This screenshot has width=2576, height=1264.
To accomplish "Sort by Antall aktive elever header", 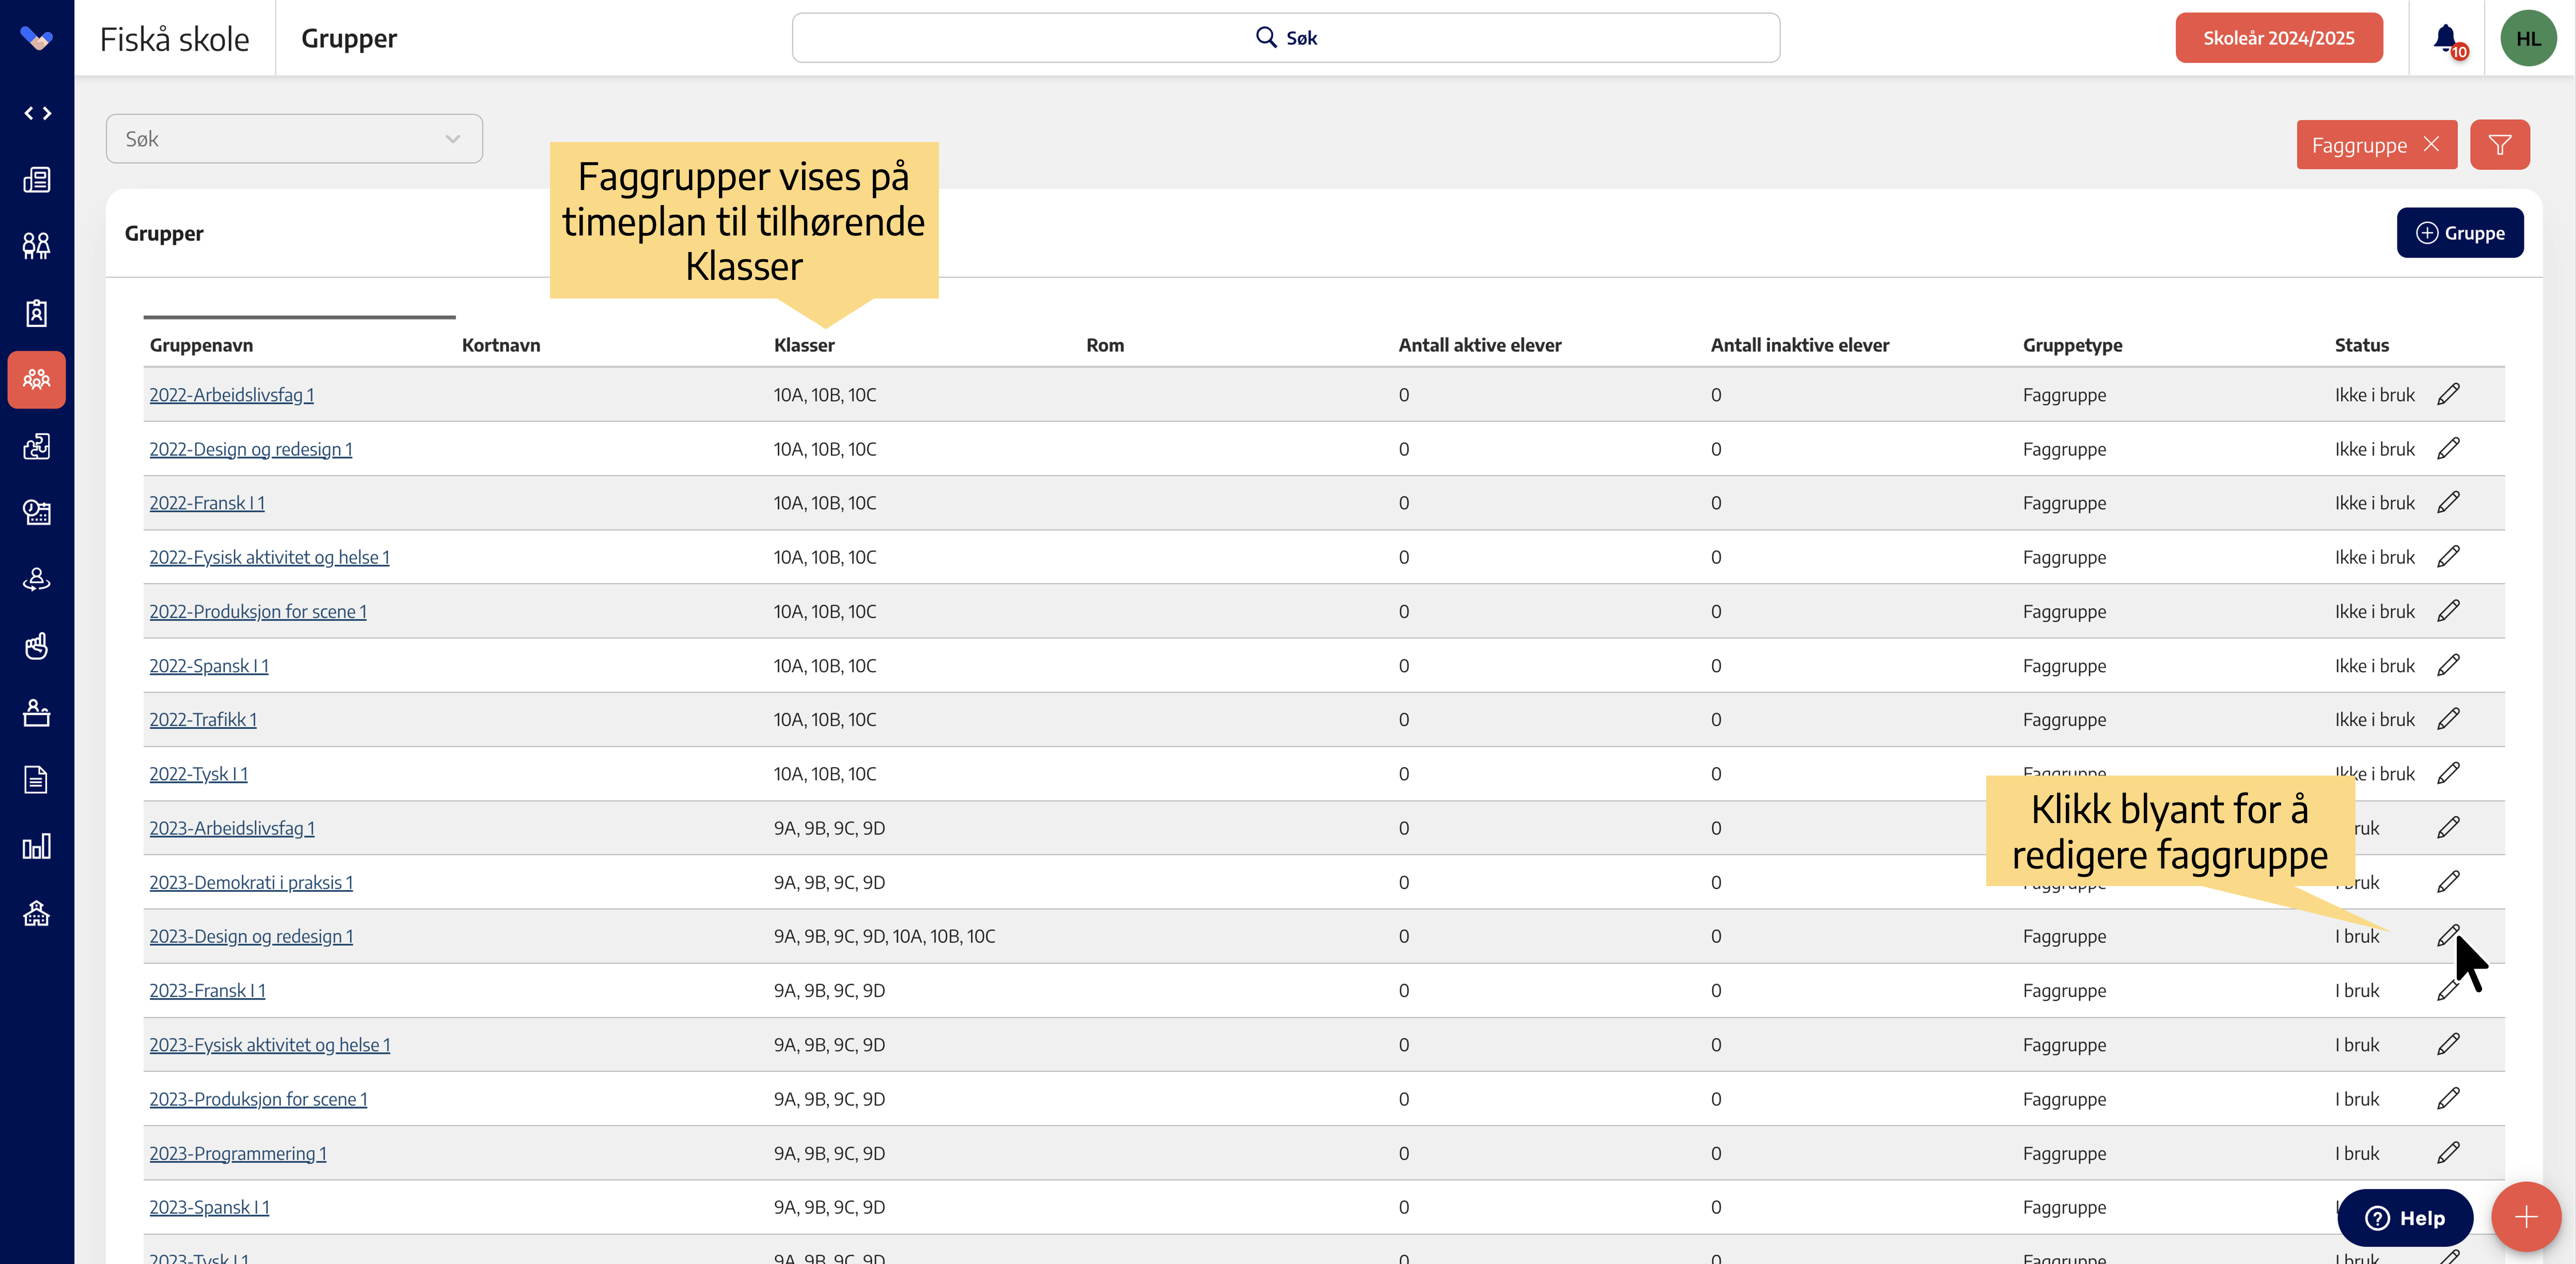I will click(1479, 345).
